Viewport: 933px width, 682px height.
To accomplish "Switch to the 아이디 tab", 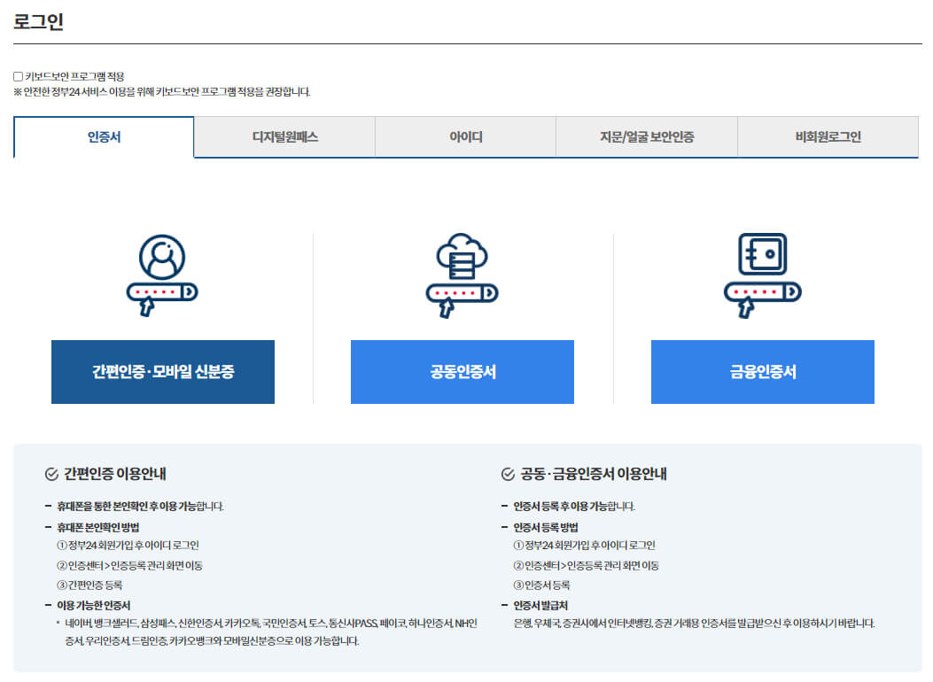I will click(x=463, y=136).
